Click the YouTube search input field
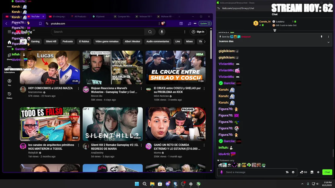Image resolution: width=335 pixels, height=188 pixels. 98,32
